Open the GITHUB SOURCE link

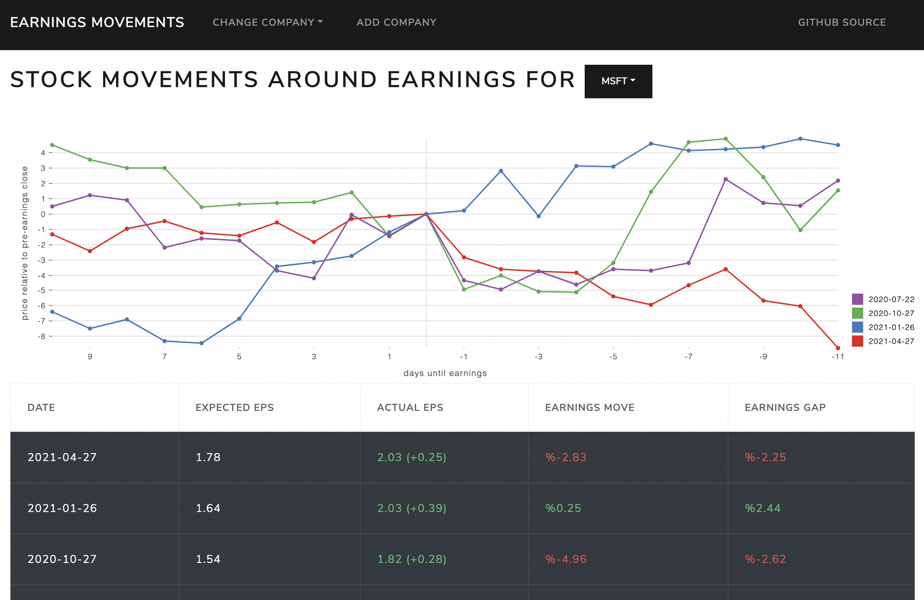pos(842,22)
